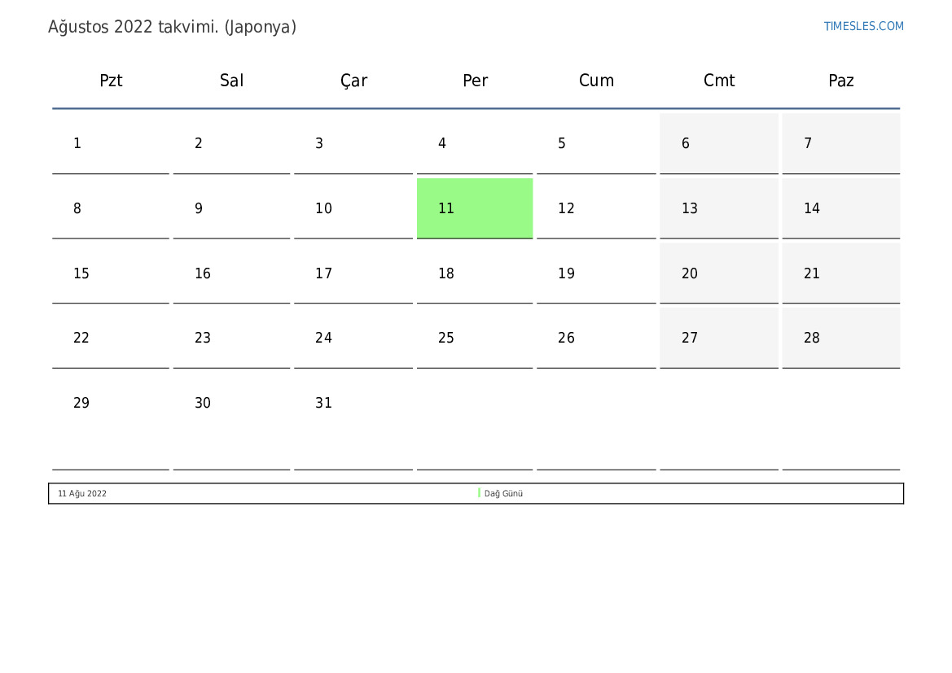This screenshot has height=673, width=952.
Task: Click day 12 next to the holiday
Action: coord(596,208)
